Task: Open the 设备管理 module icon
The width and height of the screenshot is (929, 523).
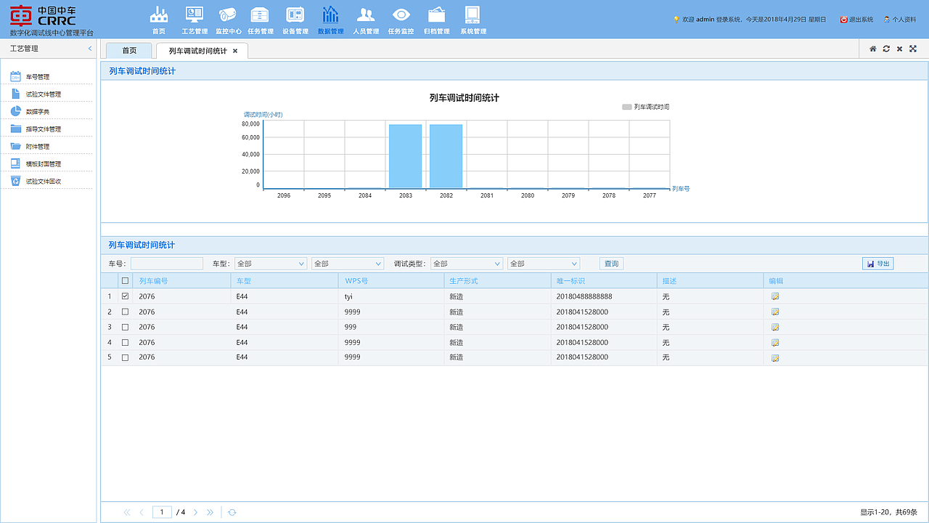Action: click(295, 20)
